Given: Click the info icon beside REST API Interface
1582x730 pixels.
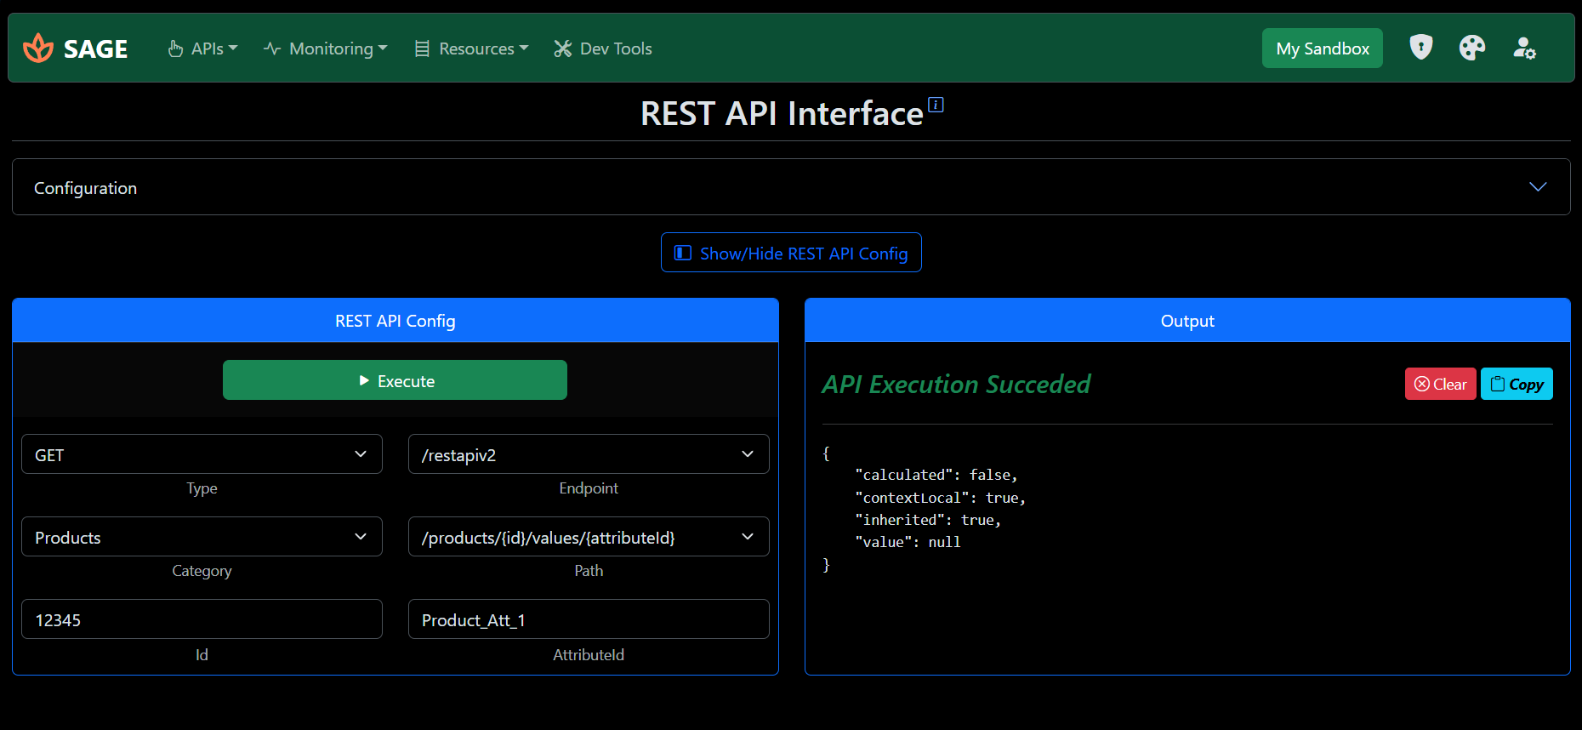Looking at the screenshot, I should click(936, 105).
